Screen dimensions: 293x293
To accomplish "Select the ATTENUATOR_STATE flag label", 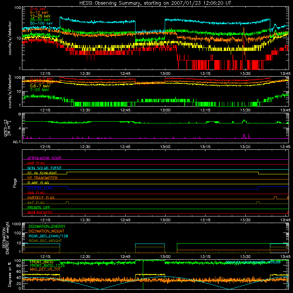I will (44, 158).
